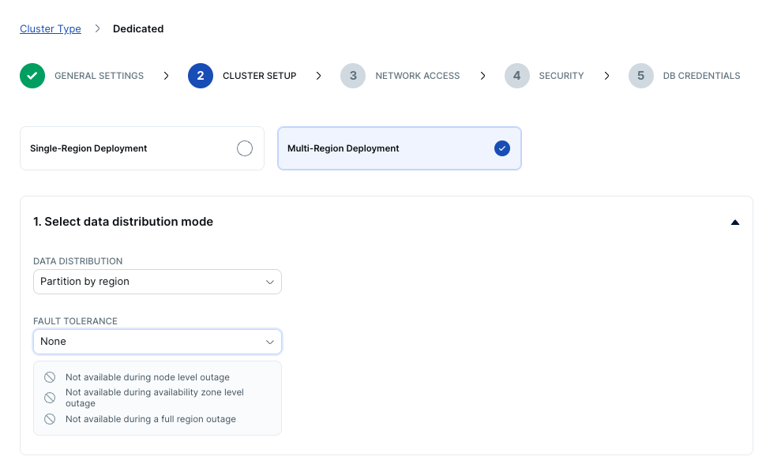The height and width of the screenshot is (464, 766).
Task: Click the chevron arrow after Cluster Setup
Action: pyautogui.click(x=318, y=76)
